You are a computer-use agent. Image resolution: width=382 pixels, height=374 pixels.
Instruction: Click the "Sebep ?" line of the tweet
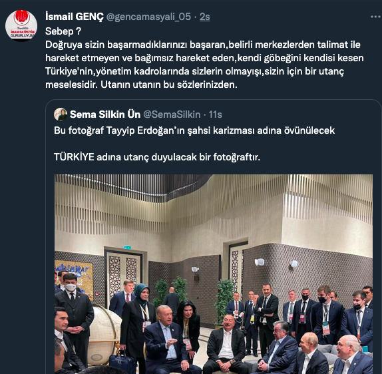tap(63, 31)
